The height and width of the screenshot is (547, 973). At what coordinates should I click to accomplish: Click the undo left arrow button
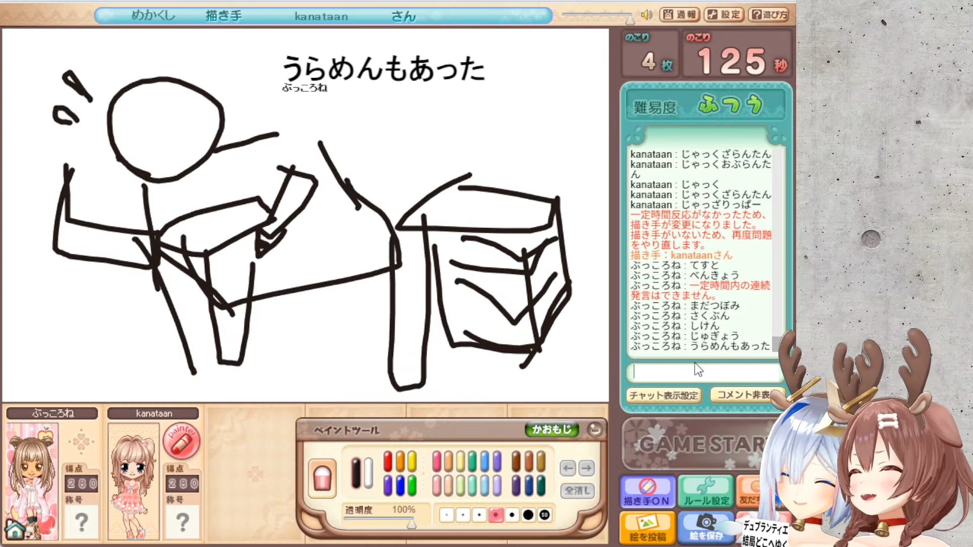(x=568, y=468)
